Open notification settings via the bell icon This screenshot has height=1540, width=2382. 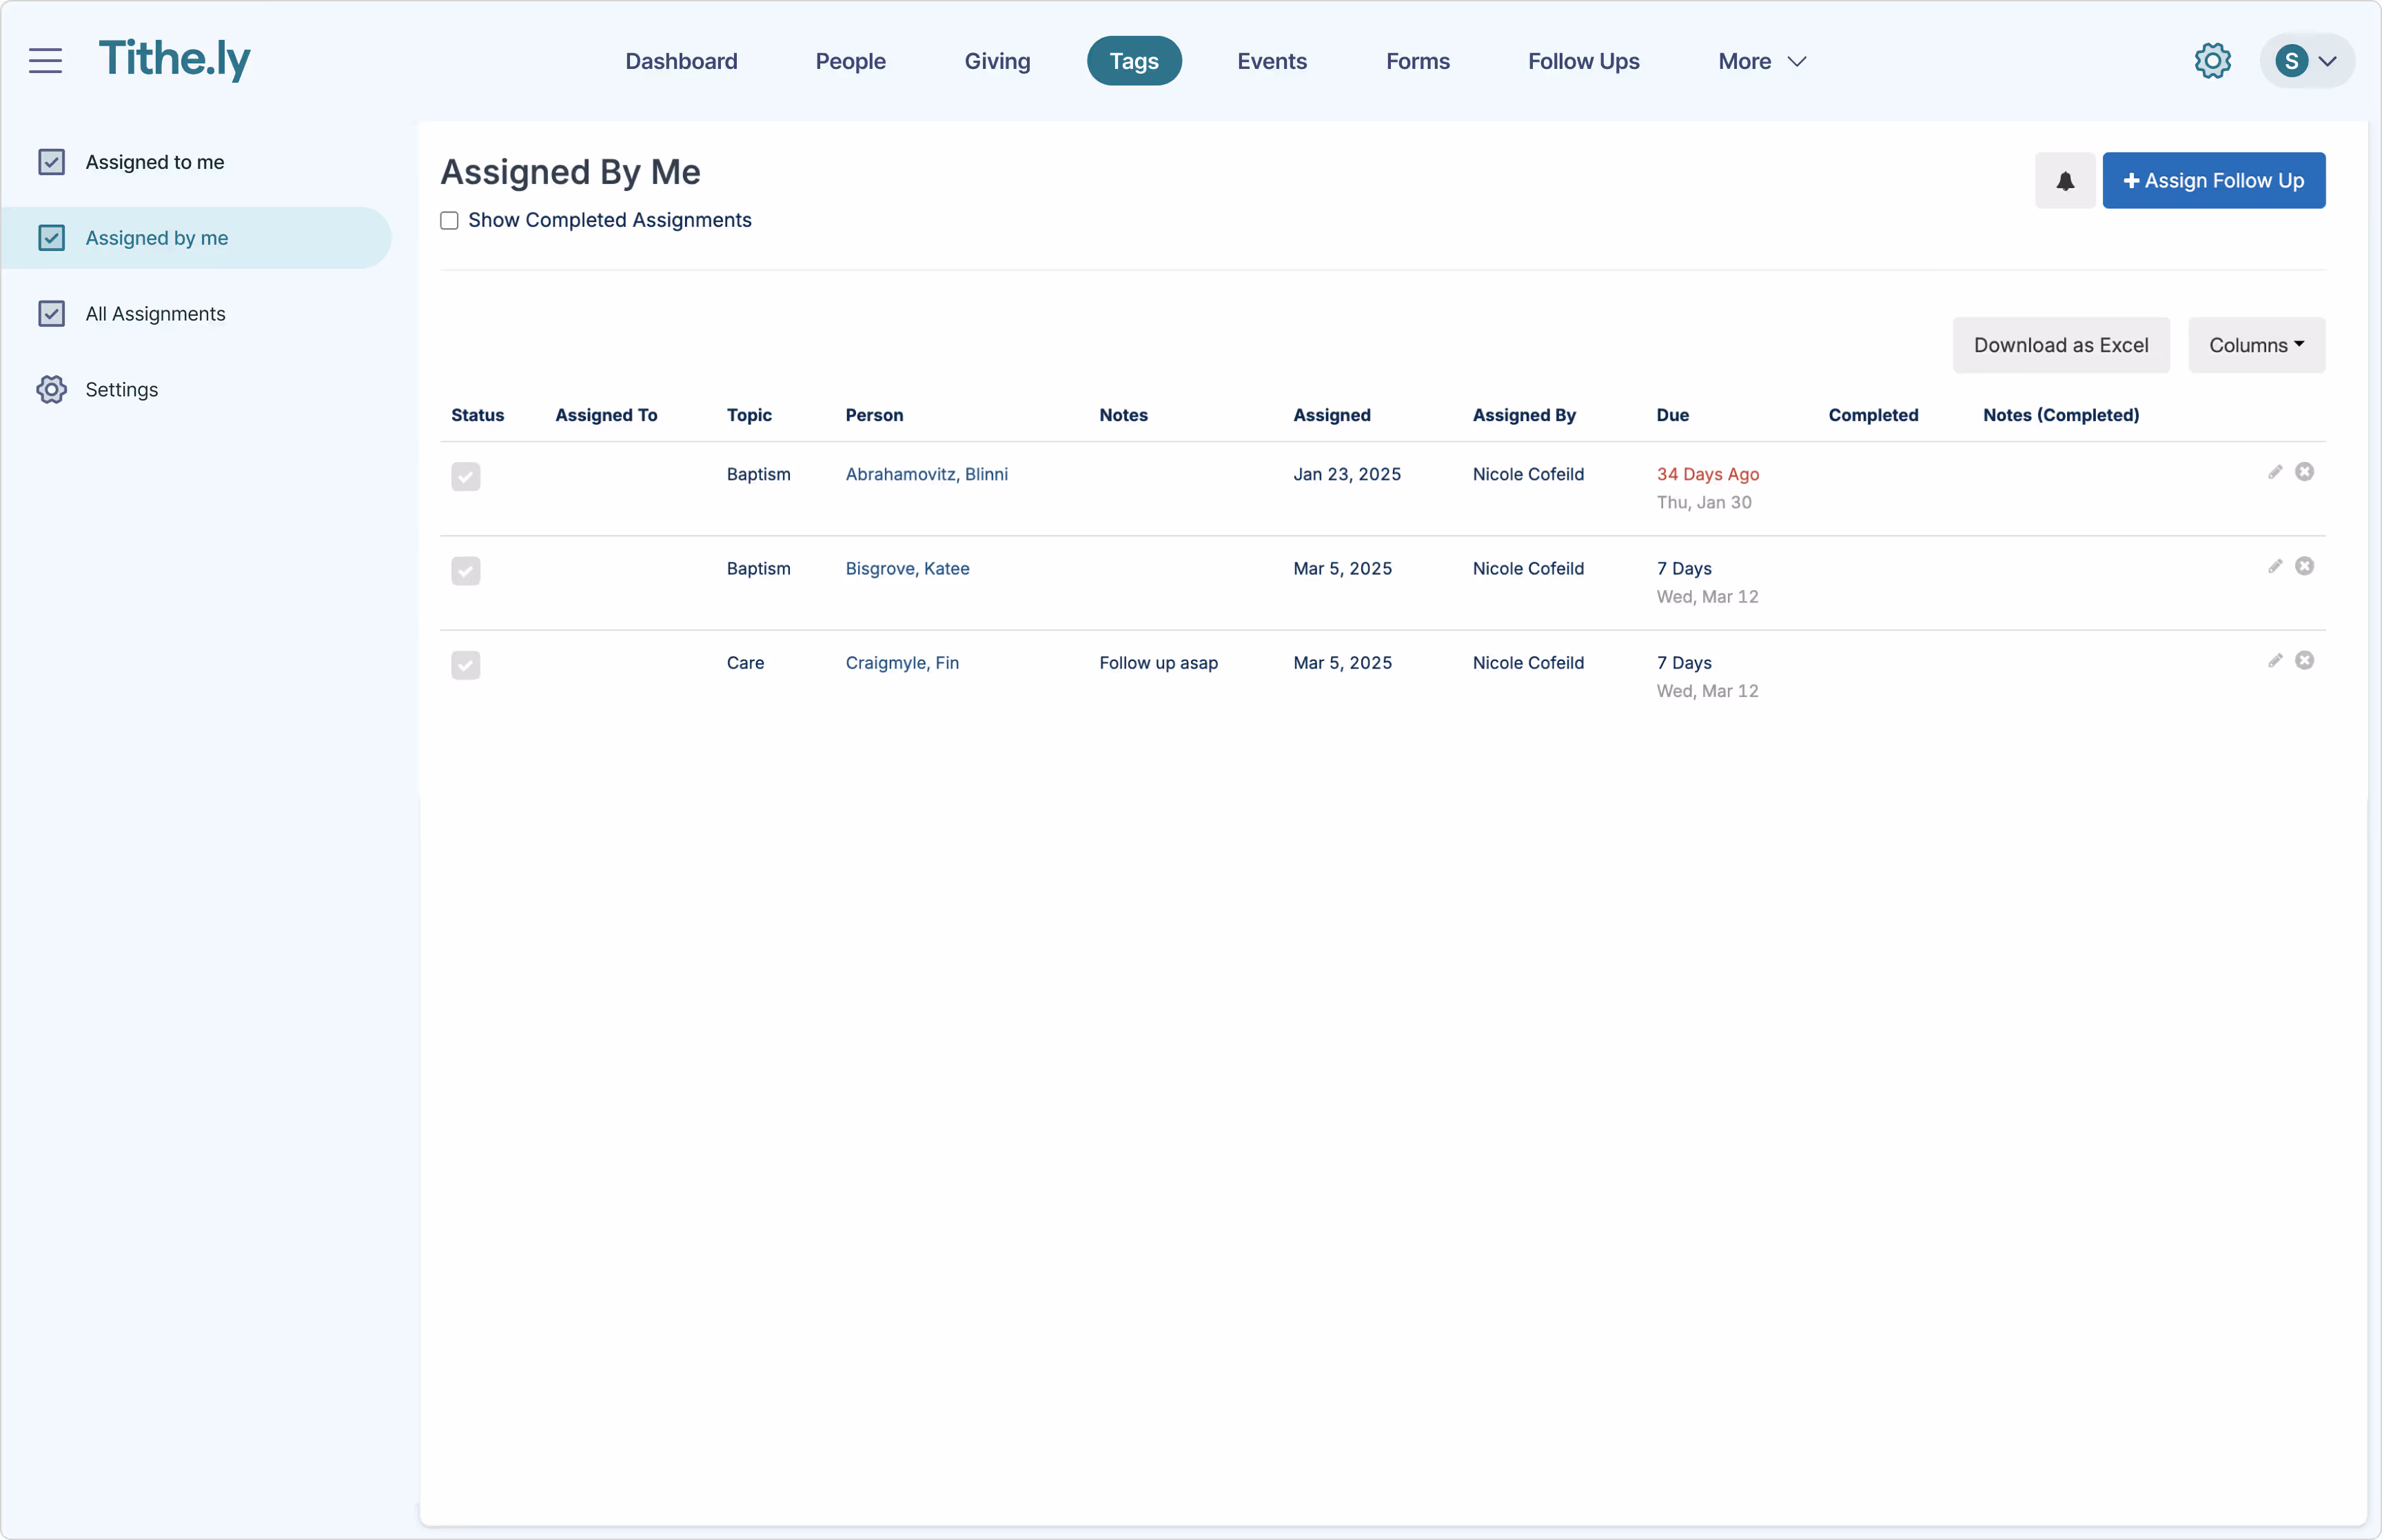tap(2064, 181)
